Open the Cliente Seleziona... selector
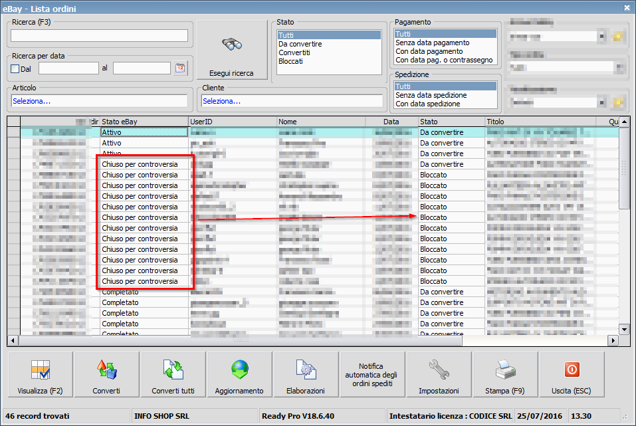Screen dimensions: 636x426 [x=292, y=101]
